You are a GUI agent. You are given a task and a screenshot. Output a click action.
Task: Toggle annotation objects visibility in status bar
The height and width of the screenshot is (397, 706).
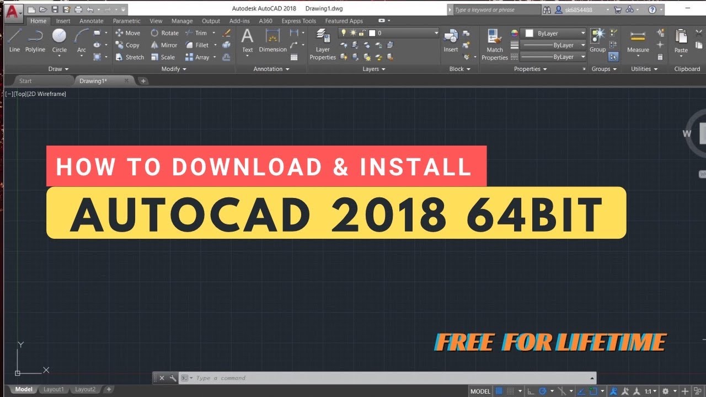pyautogui.click(x=613, y=391)
